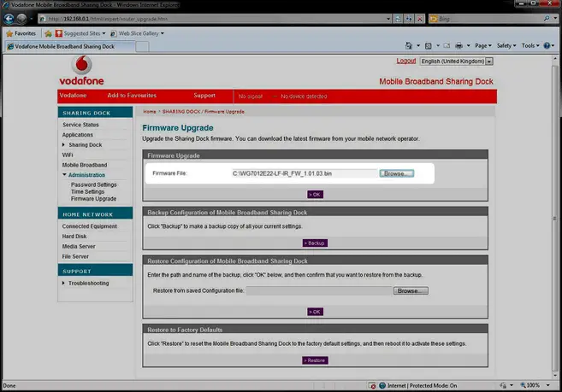Click OK in the Firmware Upgrade section

315,195
